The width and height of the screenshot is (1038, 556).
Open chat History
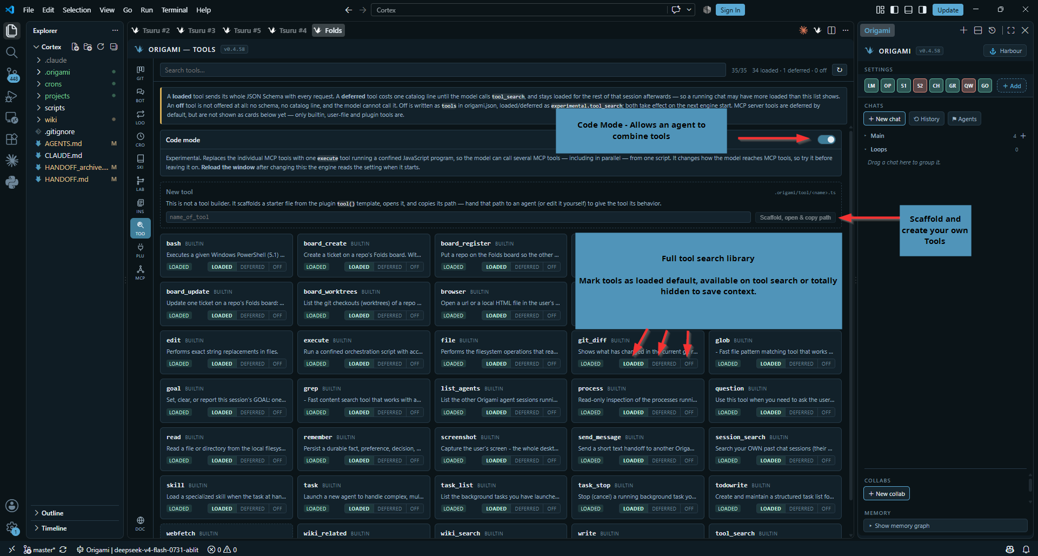click(927, 119)
